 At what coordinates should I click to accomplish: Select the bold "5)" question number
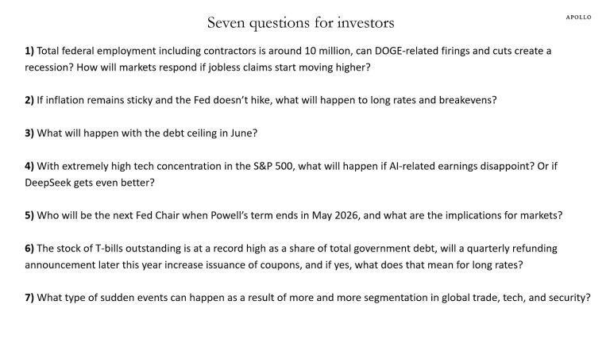coord(29,214)
